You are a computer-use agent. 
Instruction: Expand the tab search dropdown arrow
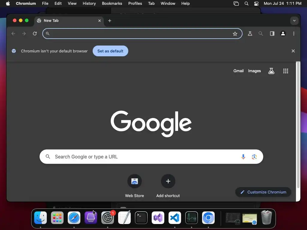click(294, 21)
